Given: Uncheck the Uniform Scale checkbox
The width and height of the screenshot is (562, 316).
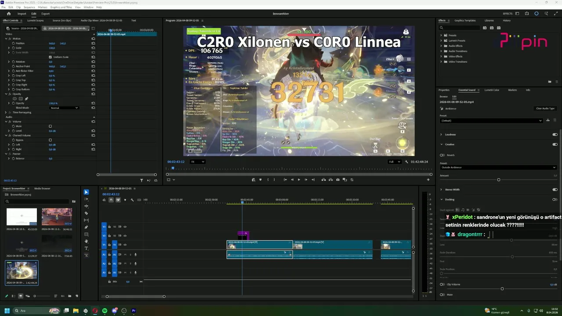Looking at the screenshot, I should point(50,57).
